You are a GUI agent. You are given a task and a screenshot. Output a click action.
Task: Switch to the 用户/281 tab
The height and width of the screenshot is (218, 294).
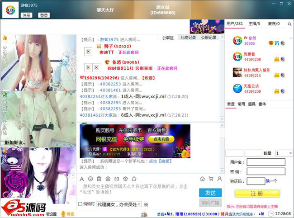point(235,24)
